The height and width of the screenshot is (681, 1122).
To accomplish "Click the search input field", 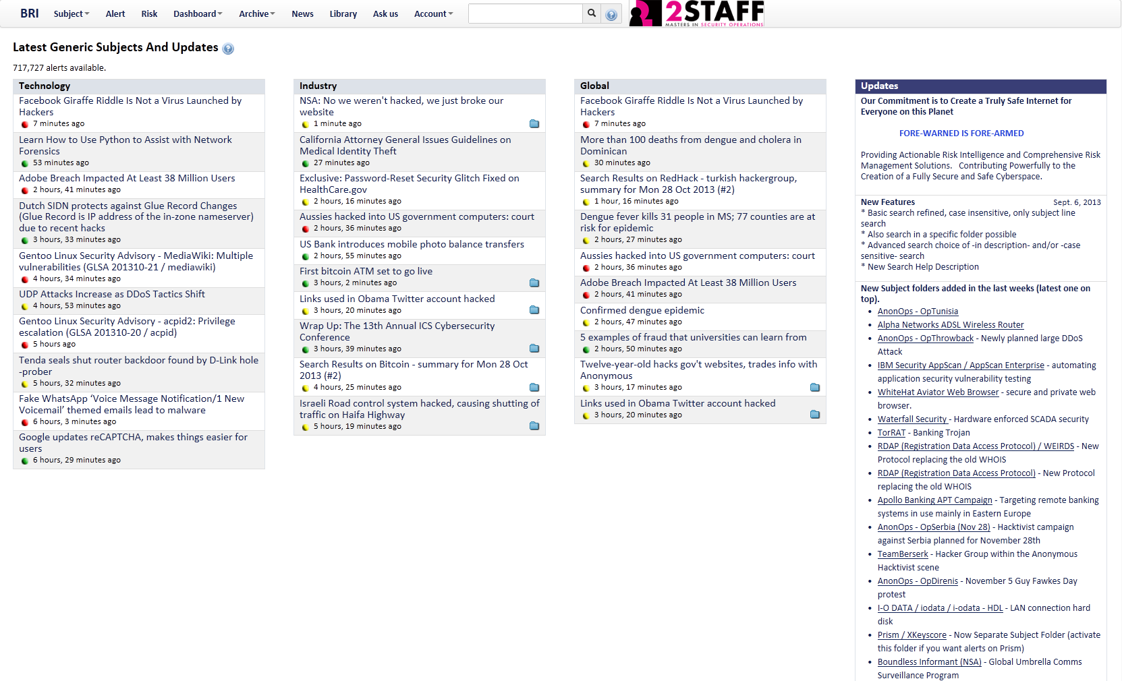I will 526,13.
